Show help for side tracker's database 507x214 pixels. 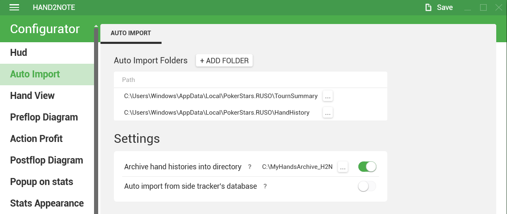pyautogui.click(x=265, y=186)
